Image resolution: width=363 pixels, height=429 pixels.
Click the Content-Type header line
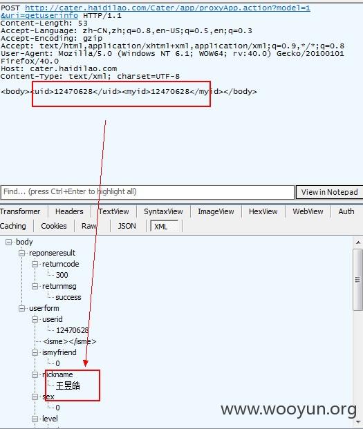[x=90, y=76]
